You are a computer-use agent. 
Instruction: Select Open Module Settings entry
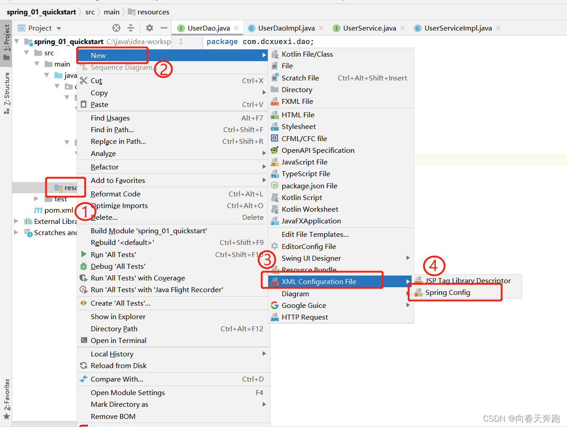coord(173,392)
